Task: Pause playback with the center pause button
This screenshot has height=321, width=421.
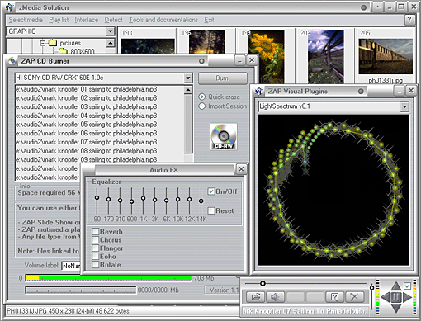Action: pyautogui.click(x=396, y=297)
